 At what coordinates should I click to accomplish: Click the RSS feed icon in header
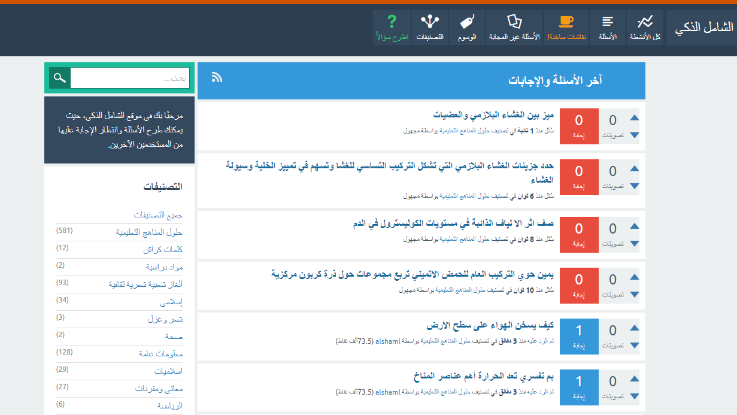click(217, 77)
